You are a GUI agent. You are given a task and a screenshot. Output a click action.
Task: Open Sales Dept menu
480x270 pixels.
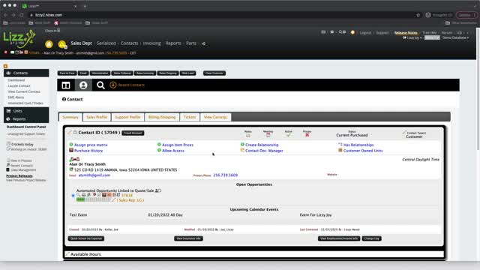[81, 43]
